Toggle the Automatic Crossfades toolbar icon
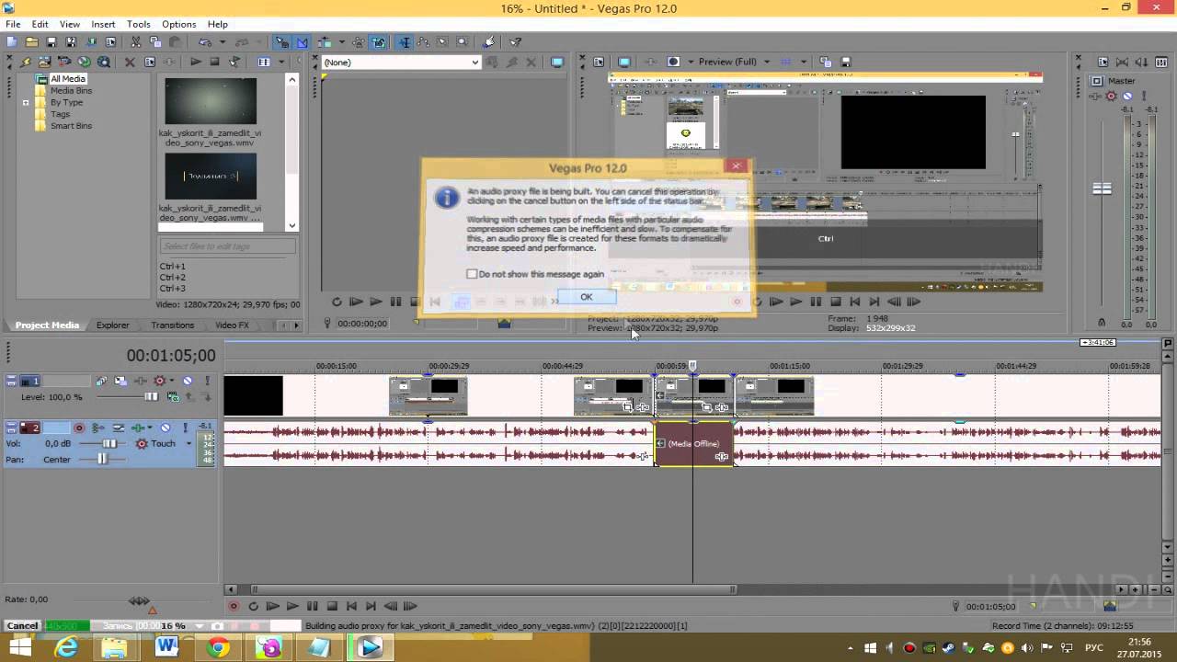 tap(302, 42)
